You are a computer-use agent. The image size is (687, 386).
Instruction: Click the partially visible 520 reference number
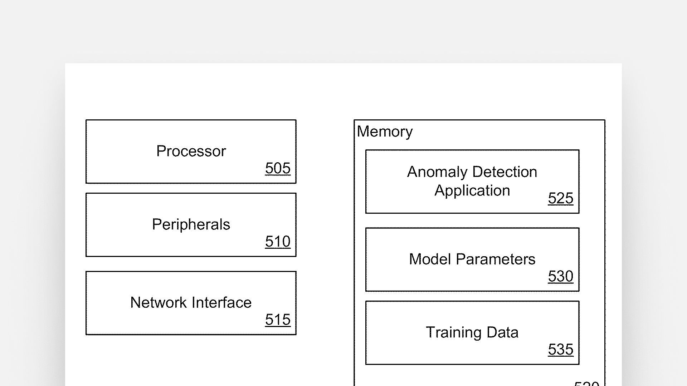pyautogui.click(x=586, y=383)
